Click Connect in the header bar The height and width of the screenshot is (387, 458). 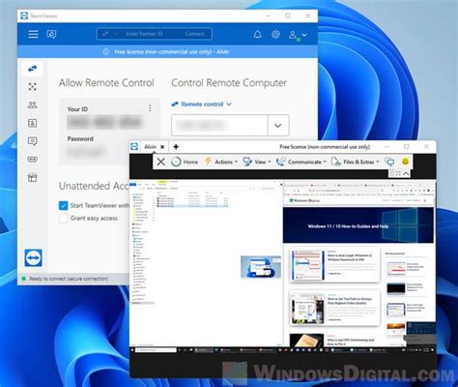coord(194,34)
